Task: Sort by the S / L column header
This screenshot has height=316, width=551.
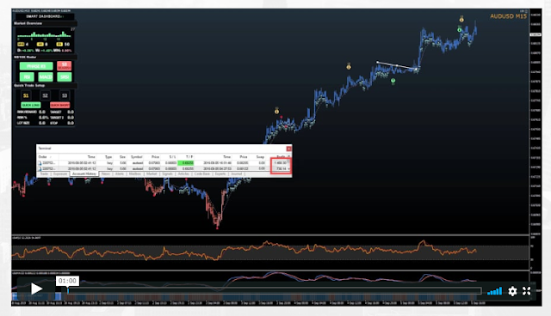Action: click(x=172, y=157)
